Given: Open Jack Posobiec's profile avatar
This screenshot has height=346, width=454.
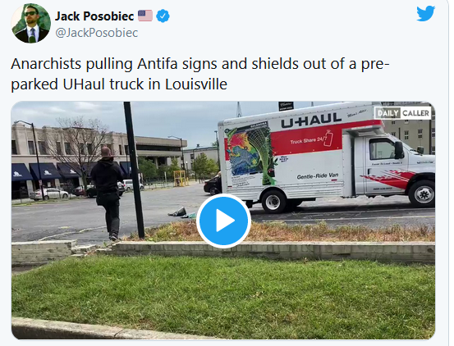Looking at the screenshot, I should click(30, 24).
